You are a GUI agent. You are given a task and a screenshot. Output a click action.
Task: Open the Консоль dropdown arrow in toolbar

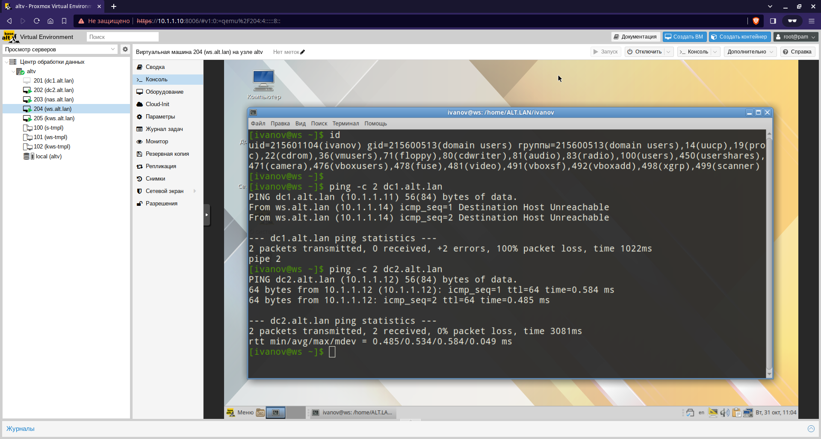(715, 52)
